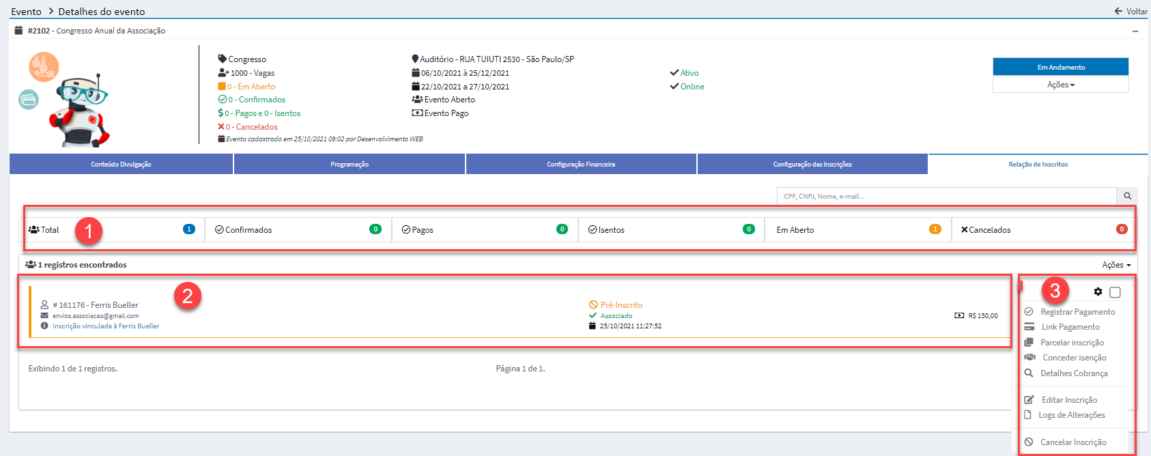Viewport: 1151px width, 456px height.
Task: Switch to the Configuração Financeira tab
Action: click(x=580, y=165)
